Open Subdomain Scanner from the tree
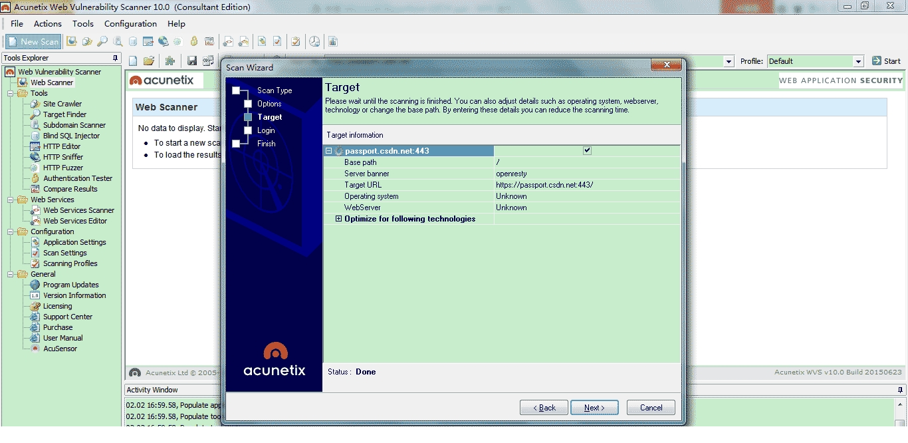Viewport: 908px width, 443px height. click(x=74, y=125)
